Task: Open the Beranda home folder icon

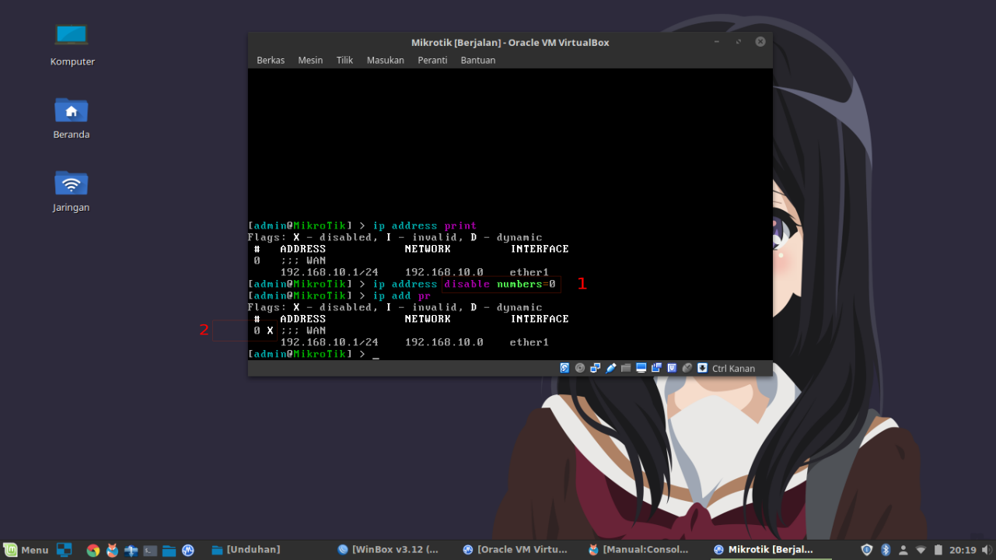Action: (x=72, y=118)
